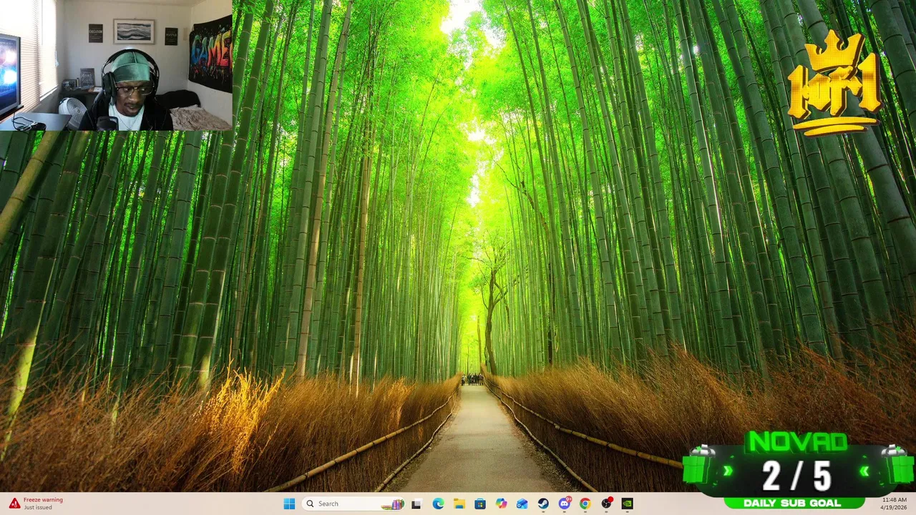Image resolution: width=916 pixels, height=515 pixels.
Task: Open Task View from the taskbar
Action: pos(416,504)
